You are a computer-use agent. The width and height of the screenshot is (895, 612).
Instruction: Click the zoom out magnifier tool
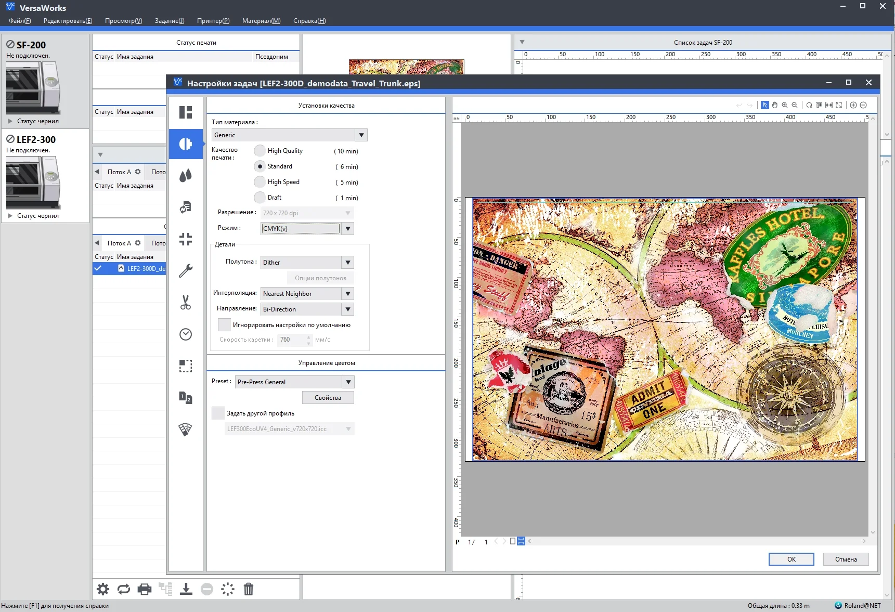(x=795, y=105)
